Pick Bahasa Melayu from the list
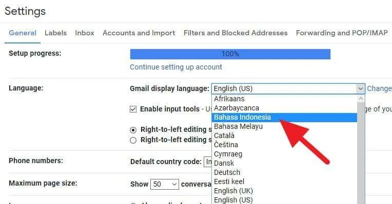Viewport: 392px width, 204px height. click(284, 126)
